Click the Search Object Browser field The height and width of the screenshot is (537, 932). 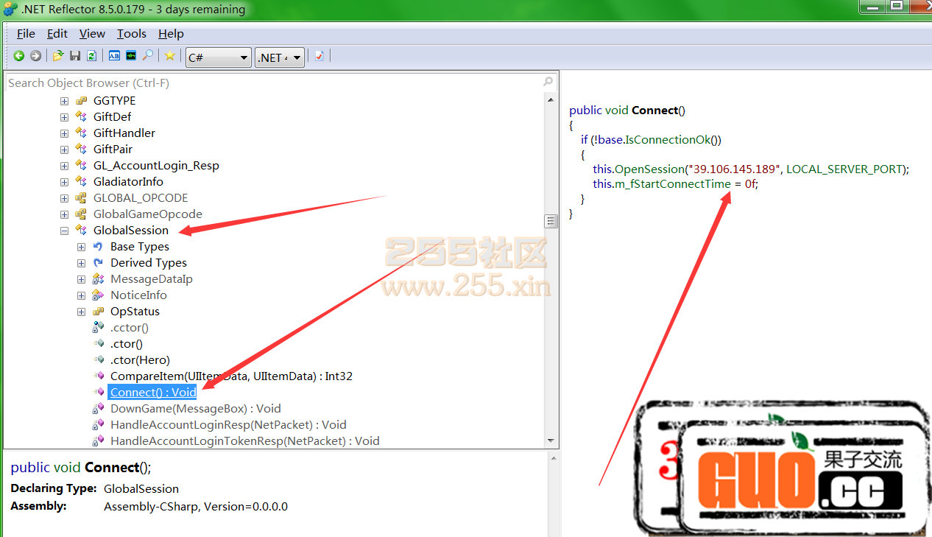pos(272,83)
